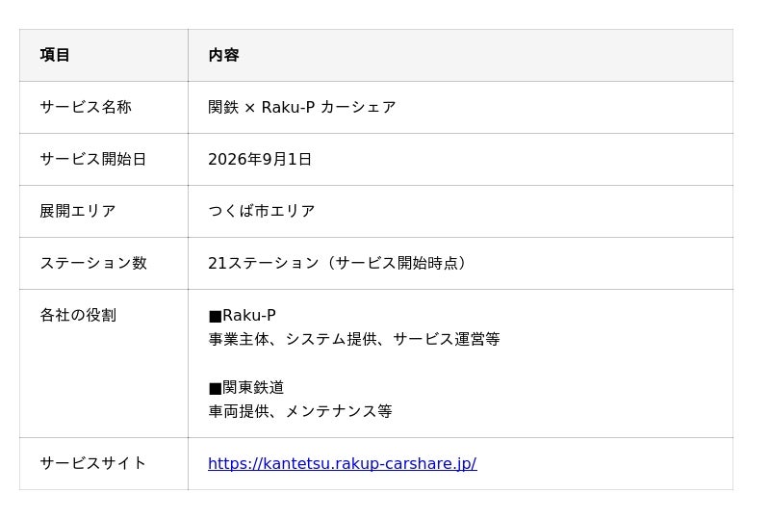Click the ■Raku-P heading

click(243, 316)
